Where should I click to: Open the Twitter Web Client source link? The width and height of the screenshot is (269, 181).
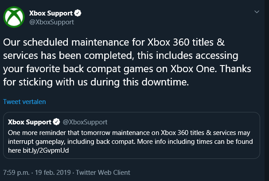[103, 173]
